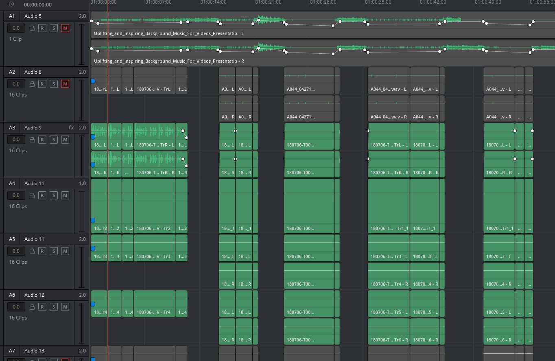Screen dimensions: 555x361
Task: Click the 00:00:00:00 timecode display
Action: (x=38, y=5)
